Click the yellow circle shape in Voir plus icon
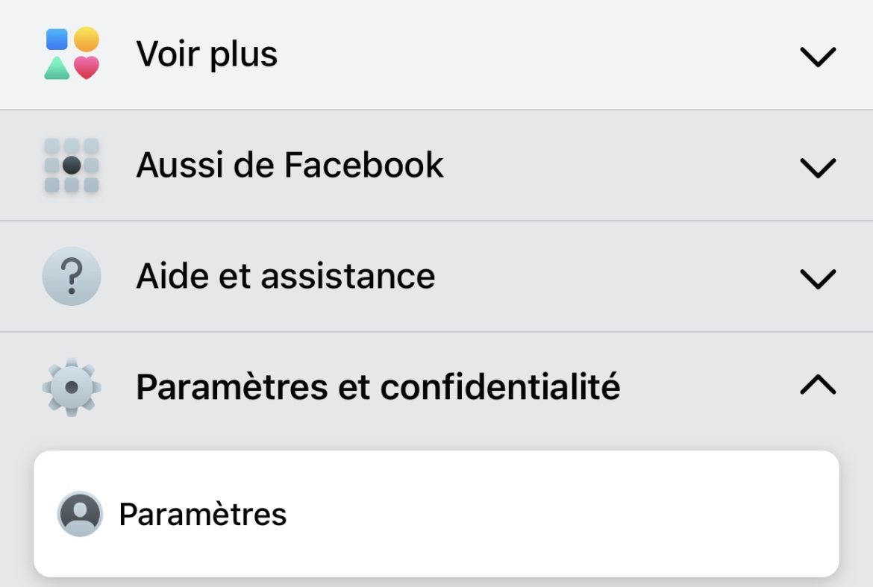This screenshot has height=587, width=873. (87, 40)
